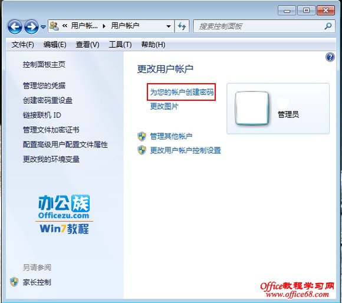Open the recent pages dropdown arrow
The width and height of the screenshot is (342, 303).
pos(43,27)
